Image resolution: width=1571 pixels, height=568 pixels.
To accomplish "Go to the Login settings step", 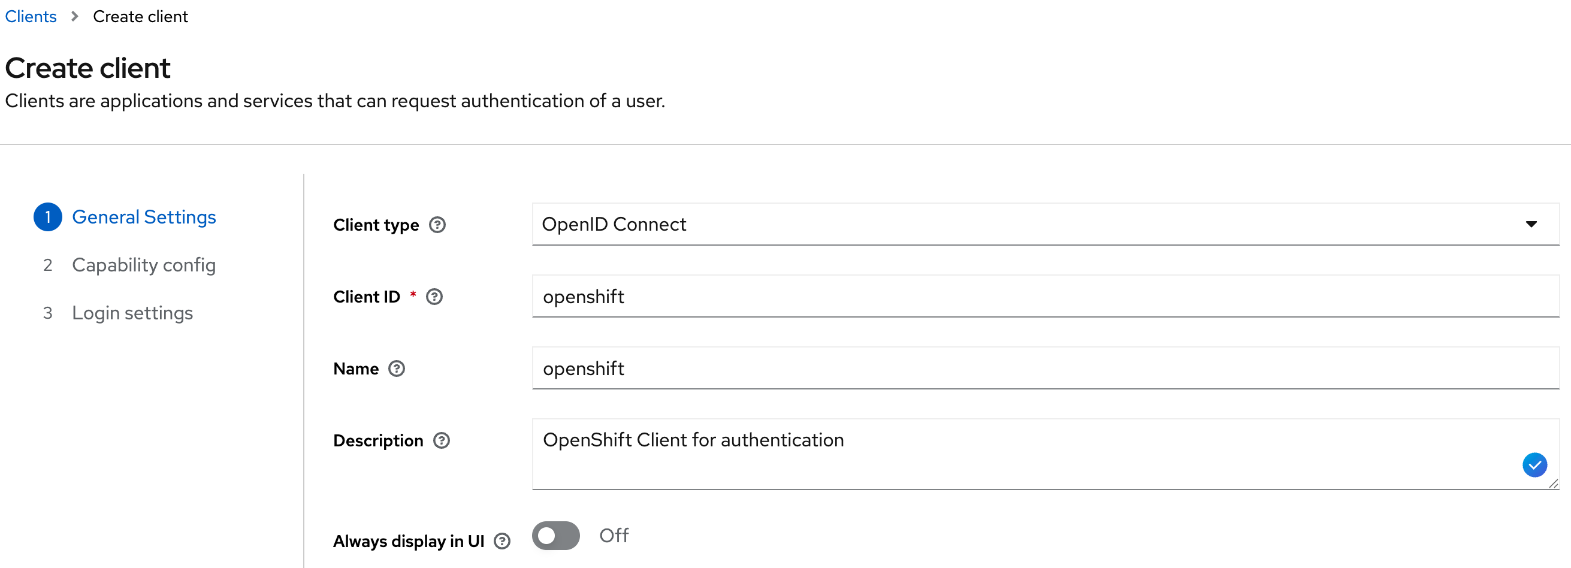I will (132, 313).
